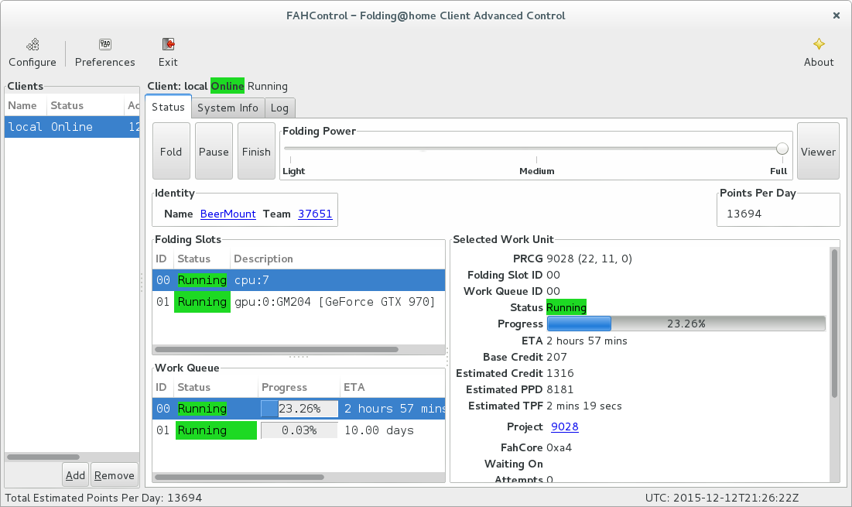
Task: Click green Running status in Selected Work Unit
Action: pyautogui.click(x=566, y=307)
